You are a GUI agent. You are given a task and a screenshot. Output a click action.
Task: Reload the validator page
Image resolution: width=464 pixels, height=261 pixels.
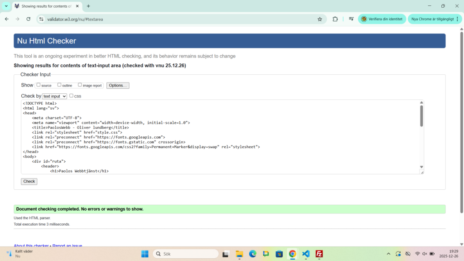[x=29, y=19]
